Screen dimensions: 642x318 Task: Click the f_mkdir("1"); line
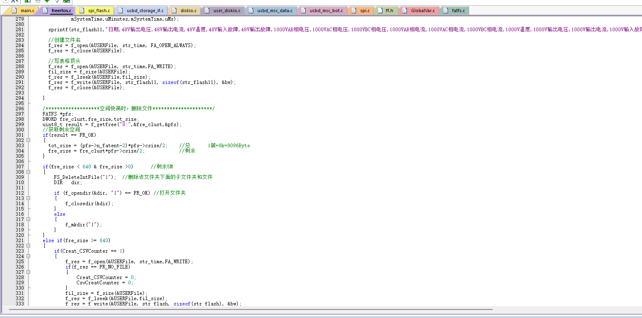tap(84, 225)
